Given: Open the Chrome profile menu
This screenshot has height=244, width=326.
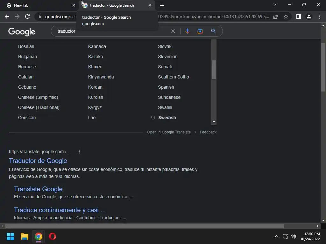Looking at the screenshot, I should point(309,17).
